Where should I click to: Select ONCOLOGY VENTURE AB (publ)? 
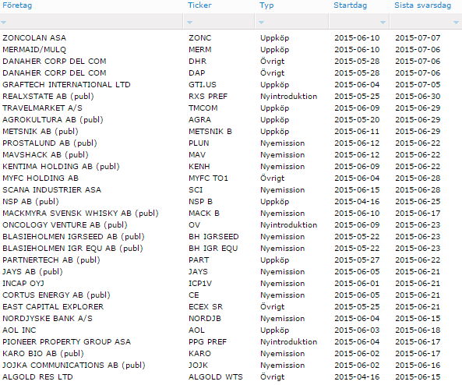point(65,225)
